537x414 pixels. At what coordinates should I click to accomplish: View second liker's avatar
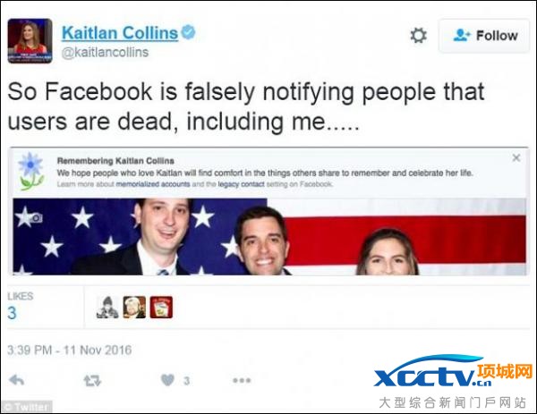click(134, 308)
